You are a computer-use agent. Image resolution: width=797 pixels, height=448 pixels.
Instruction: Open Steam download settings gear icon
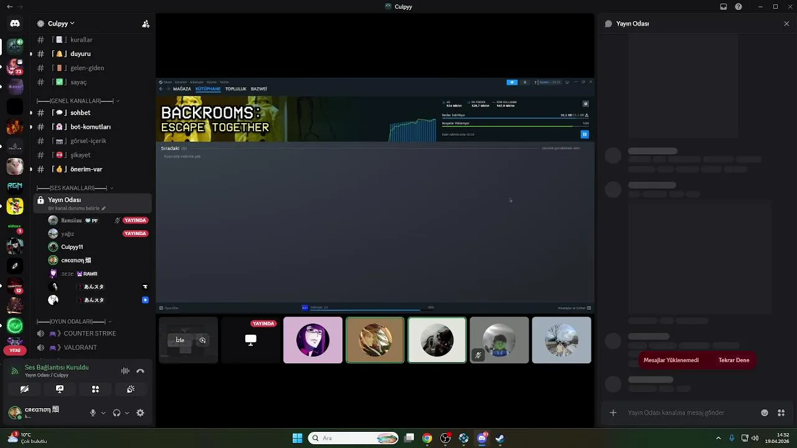click(x=585, y=104)
